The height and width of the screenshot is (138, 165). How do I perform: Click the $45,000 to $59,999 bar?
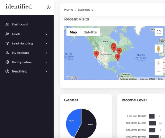152,130
